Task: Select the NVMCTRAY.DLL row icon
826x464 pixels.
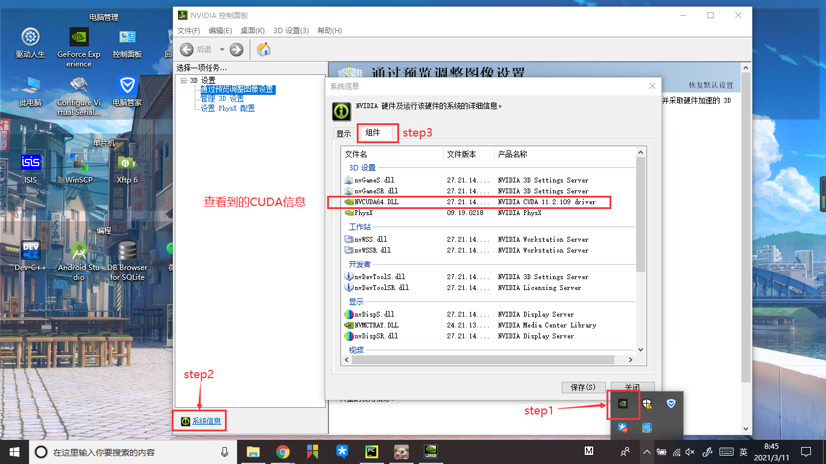Action: (x=349, y=325)
